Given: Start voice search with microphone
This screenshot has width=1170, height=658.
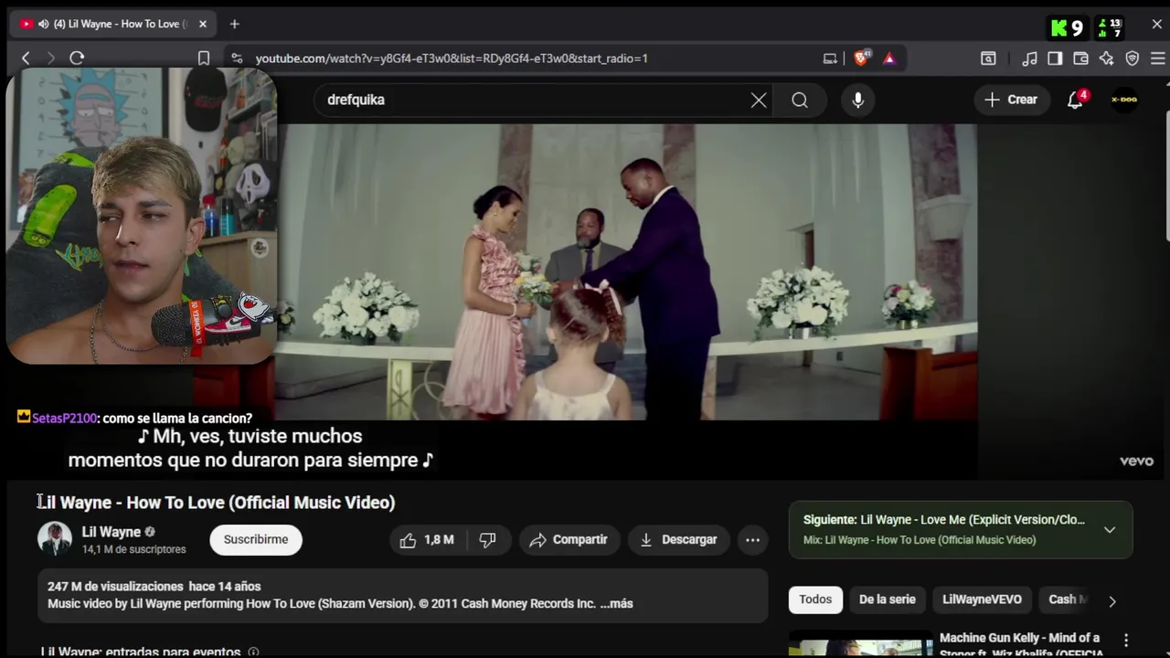Looking at the screenshot, I should pyautogui.click(x=857, y=100).
